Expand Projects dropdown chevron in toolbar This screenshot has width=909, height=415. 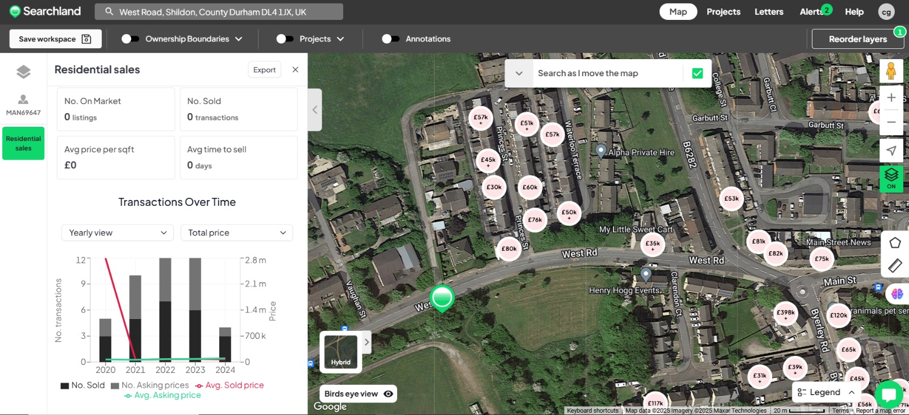[340, 39]
